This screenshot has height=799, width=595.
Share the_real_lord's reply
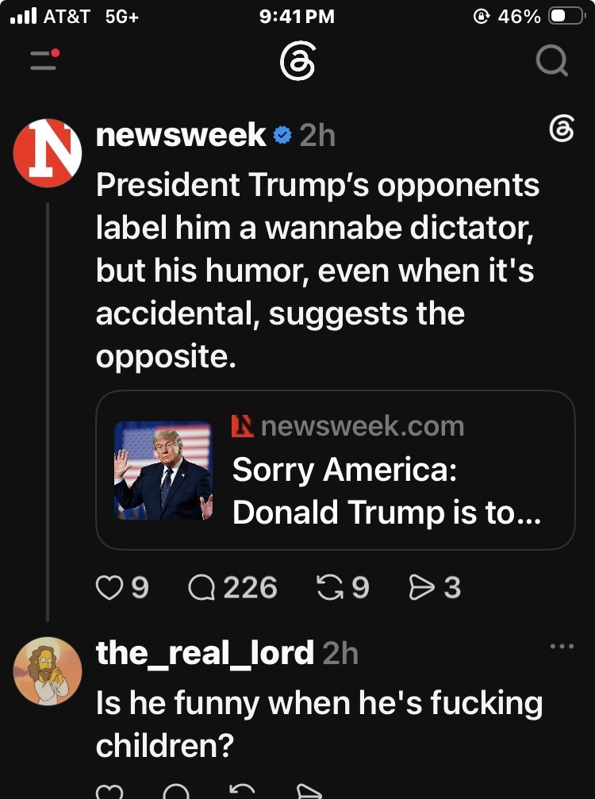[309, 791]
